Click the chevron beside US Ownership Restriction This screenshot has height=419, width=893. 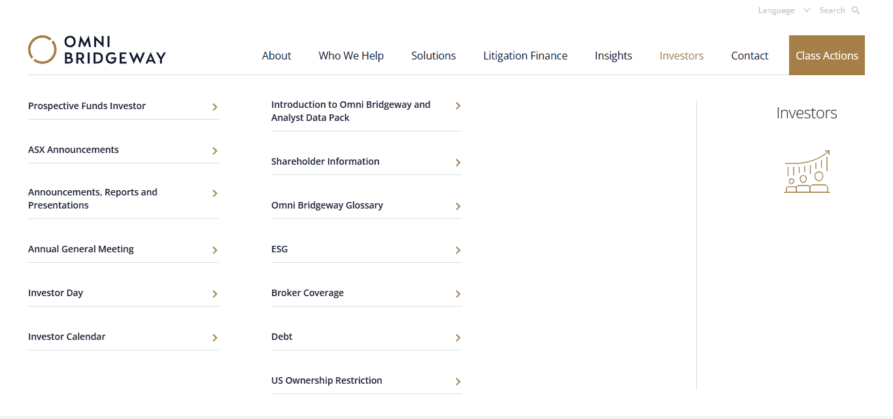click(x=458, y=382)
